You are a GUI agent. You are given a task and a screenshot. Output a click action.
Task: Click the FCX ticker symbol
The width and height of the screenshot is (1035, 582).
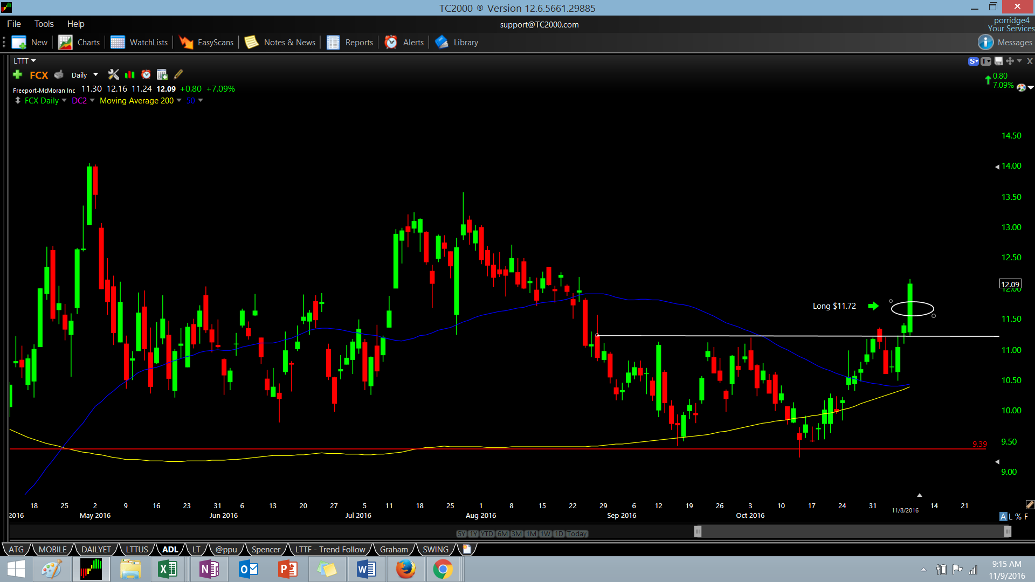(x=39, y=75)
